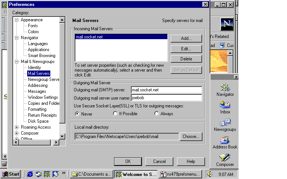This screenshot has width=287, height=179.
Task: Open Help for Mail Servers
Action: (191, 161)
